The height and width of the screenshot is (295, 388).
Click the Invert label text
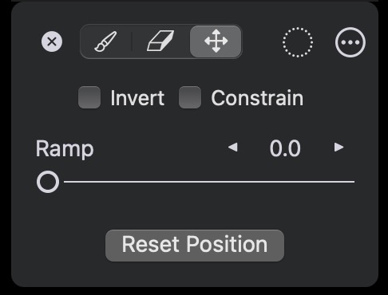[x=137, y=98]
